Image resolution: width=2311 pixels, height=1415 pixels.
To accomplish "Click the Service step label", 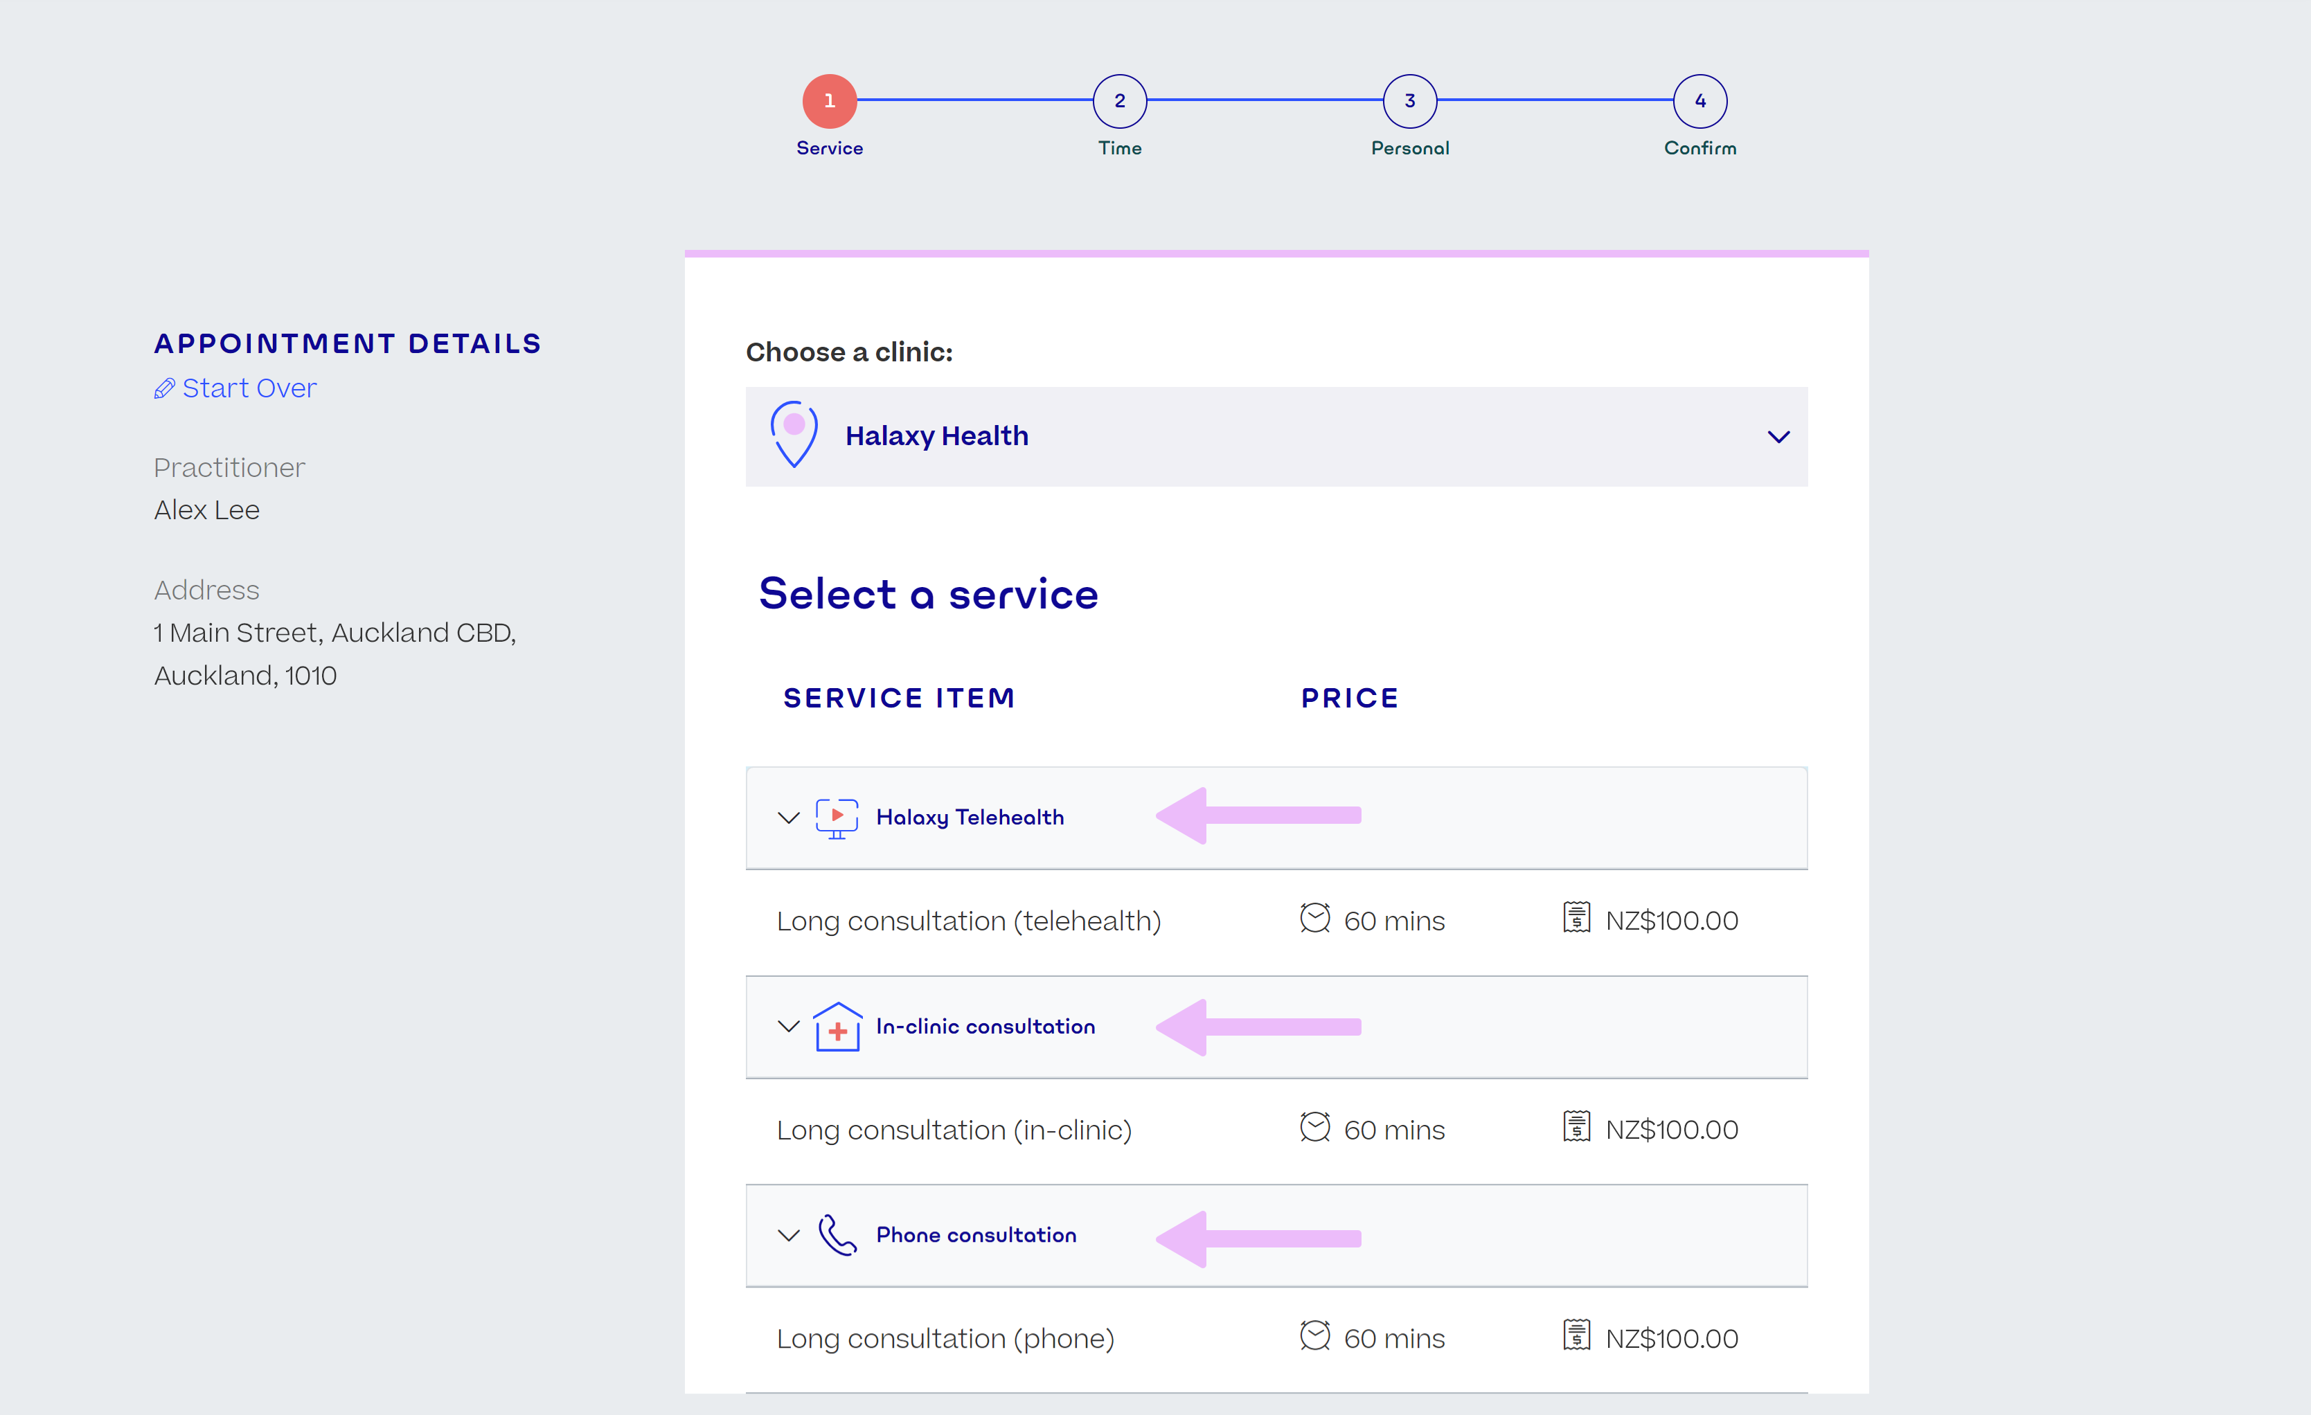I will (829, 148).
